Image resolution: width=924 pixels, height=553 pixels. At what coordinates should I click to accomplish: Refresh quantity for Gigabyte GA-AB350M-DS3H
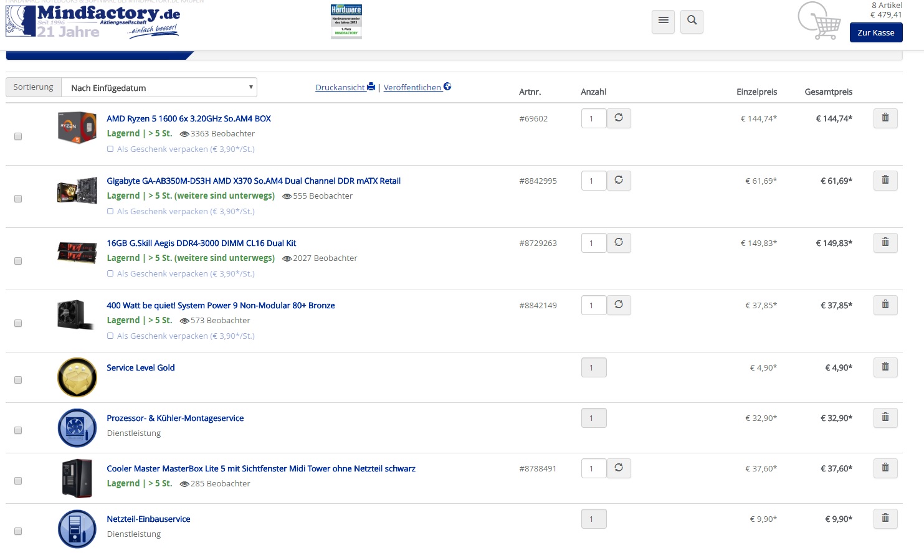click(x=619, y=180)
